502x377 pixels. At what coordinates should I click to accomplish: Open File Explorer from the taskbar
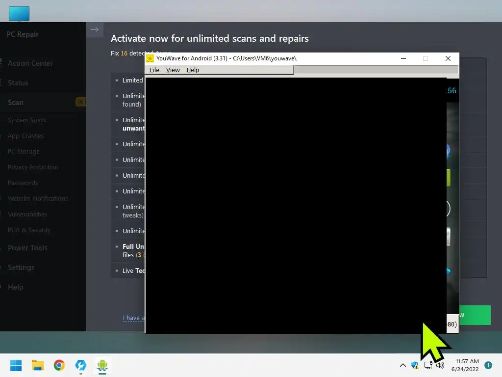[37, 365]
